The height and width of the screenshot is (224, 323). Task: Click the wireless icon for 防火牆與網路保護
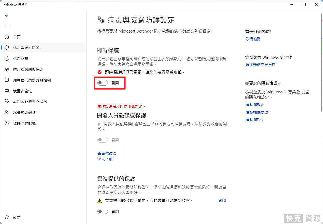tap(7, 69)
